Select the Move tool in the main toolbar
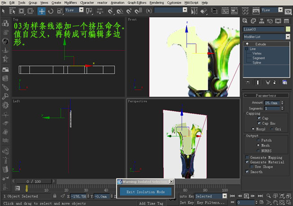293x206 pixels. [x=41, y=10]
